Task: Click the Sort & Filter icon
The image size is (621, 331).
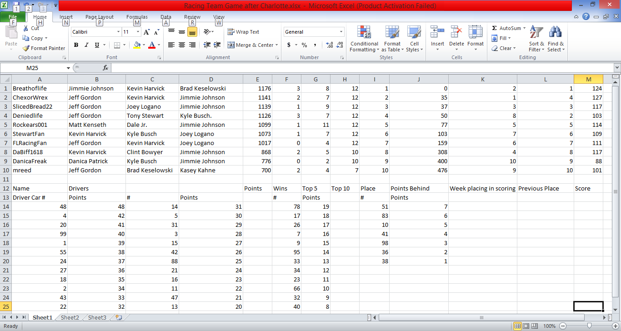Action: [536, 40]
